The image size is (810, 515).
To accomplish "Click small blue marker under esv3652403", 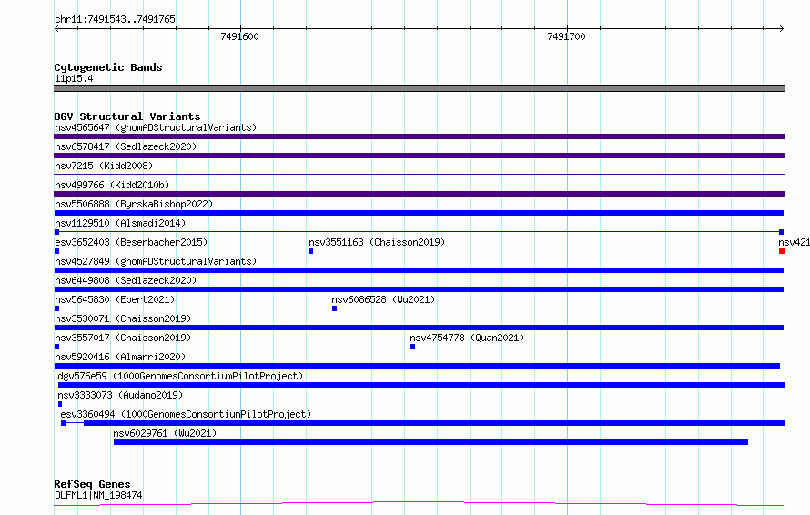I will 56,251.
